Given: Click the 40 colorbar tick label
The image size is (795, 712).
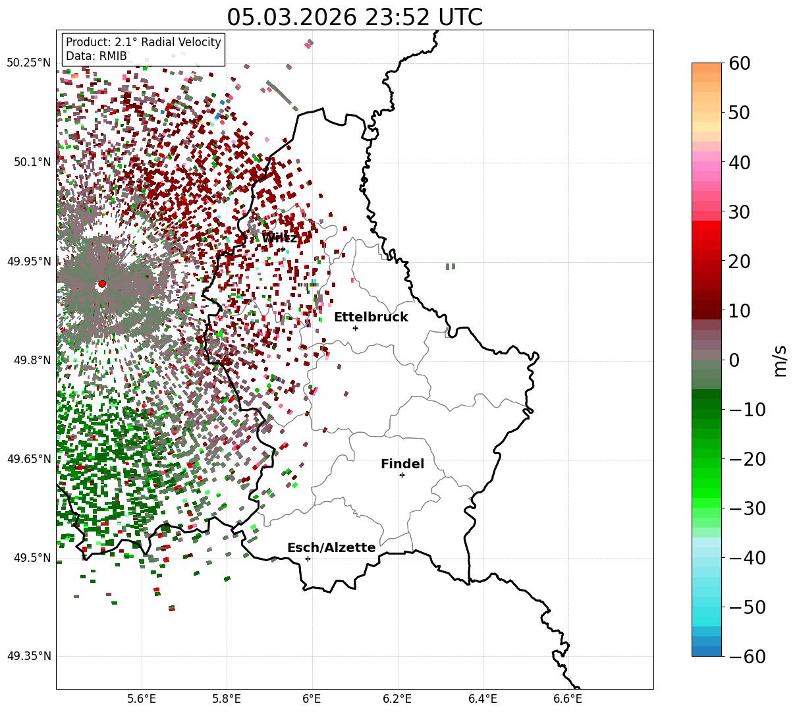Looking at the screenshot, I should tap(739, 162).
